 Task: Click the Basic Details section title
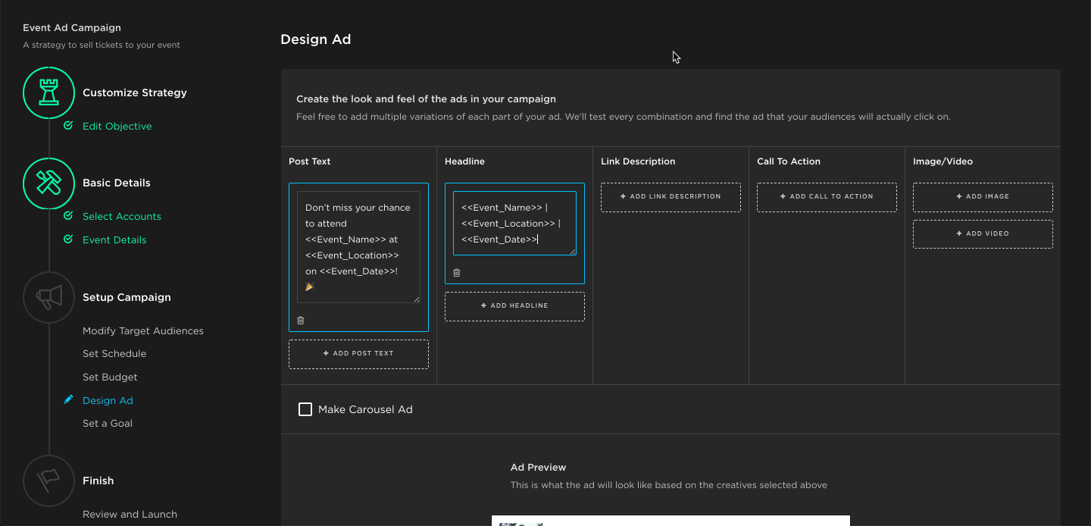(117, 183)
